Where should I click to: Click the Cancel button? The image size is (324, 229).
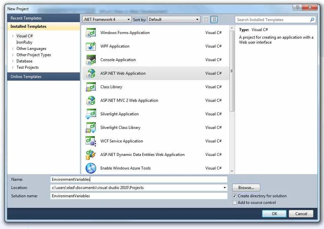tap(301, 214)
